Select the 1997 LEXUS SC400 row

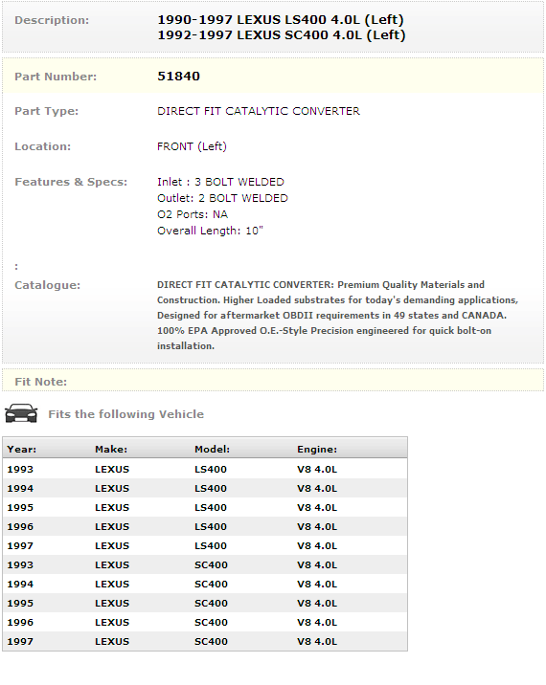[x=205, y=641]
